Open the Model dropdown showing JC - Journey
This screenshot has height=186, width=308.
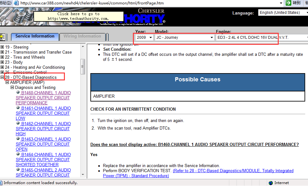tap(185, 37)
